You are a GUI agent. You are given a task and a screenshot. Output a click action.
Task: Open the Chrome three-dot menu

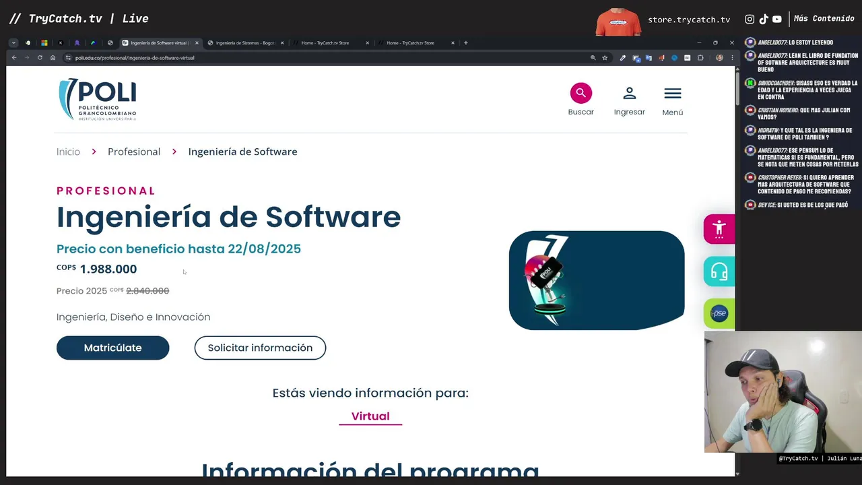(732, 58)
